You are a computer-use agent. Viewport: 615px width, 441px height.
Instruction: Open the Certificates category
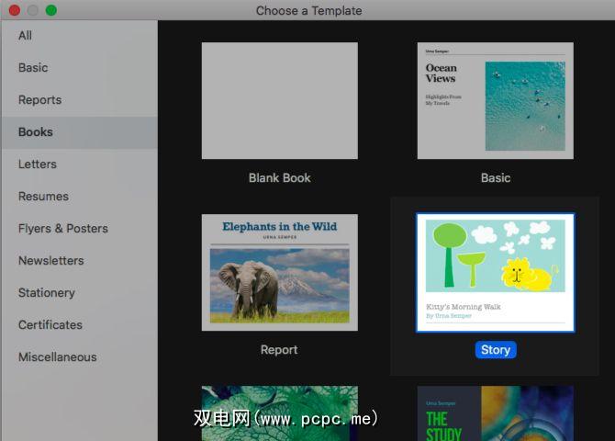pos(79,325)
